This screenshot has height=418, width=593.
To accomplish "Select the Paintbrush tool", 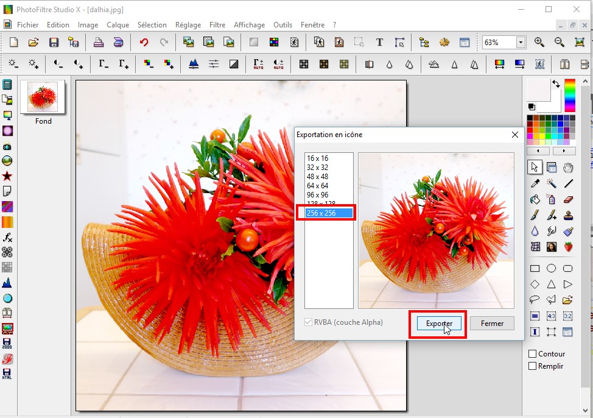I will 535,216.
